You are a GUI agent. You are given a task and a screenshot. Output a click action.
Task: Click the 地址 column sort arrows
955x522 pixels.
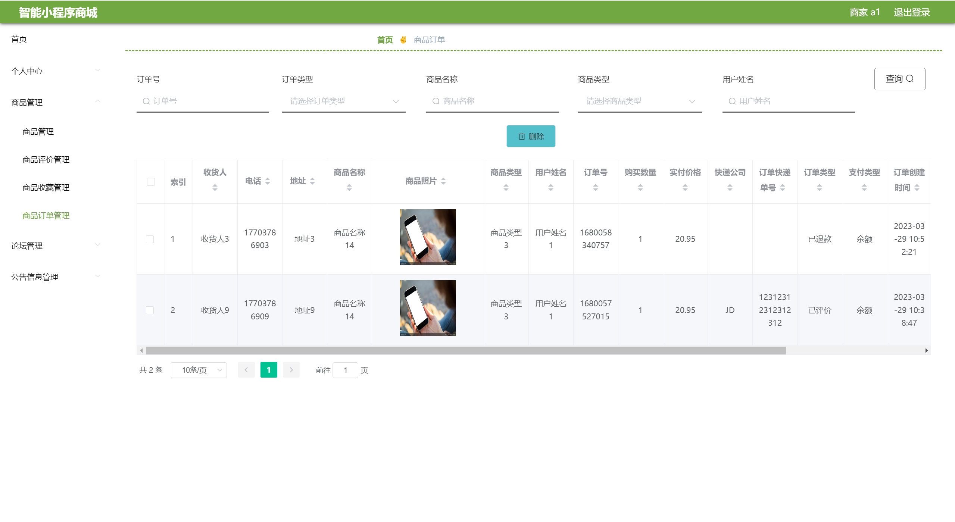click(312, 181)
